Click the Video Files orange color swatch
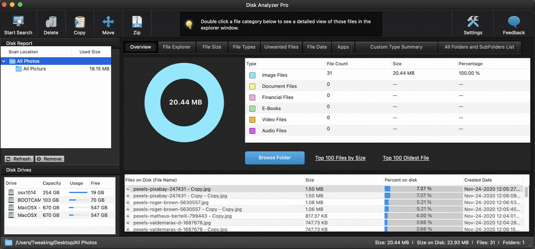 (253, 120)
